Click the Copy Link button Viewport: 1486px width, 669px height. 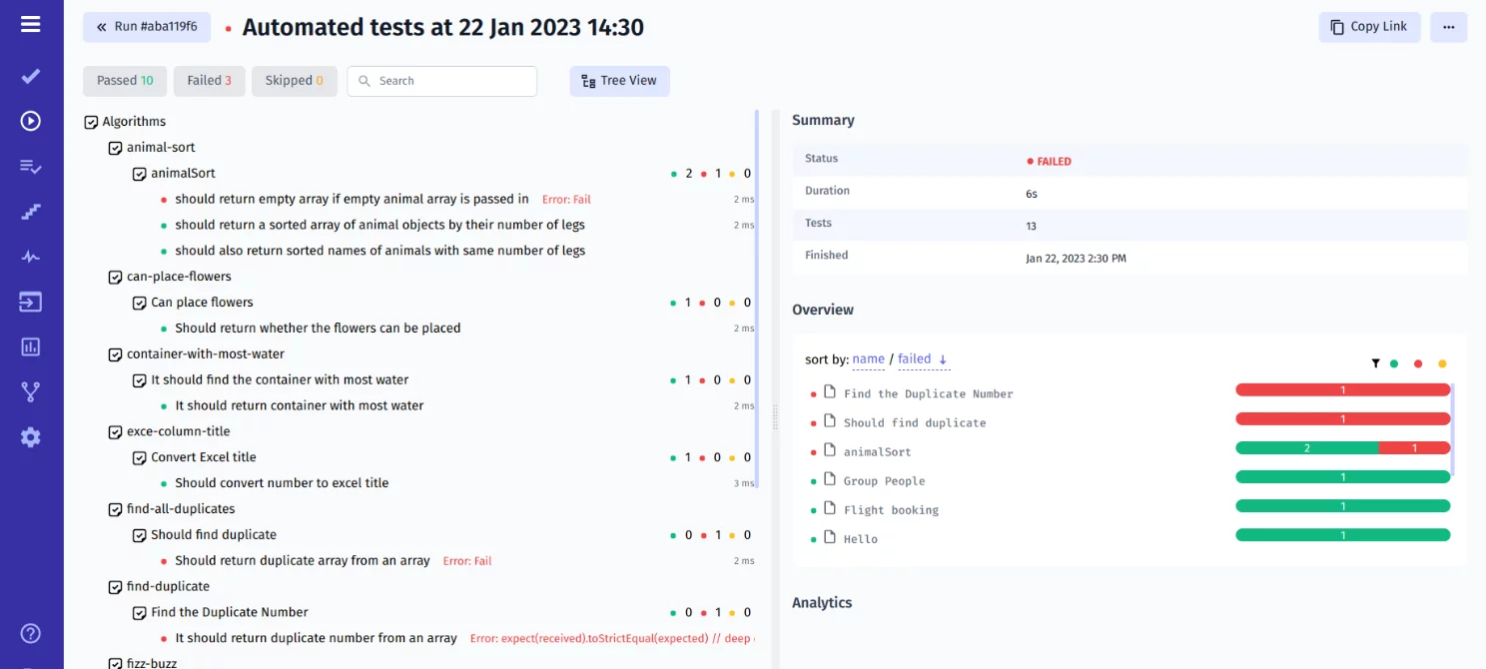(1369, 27)
